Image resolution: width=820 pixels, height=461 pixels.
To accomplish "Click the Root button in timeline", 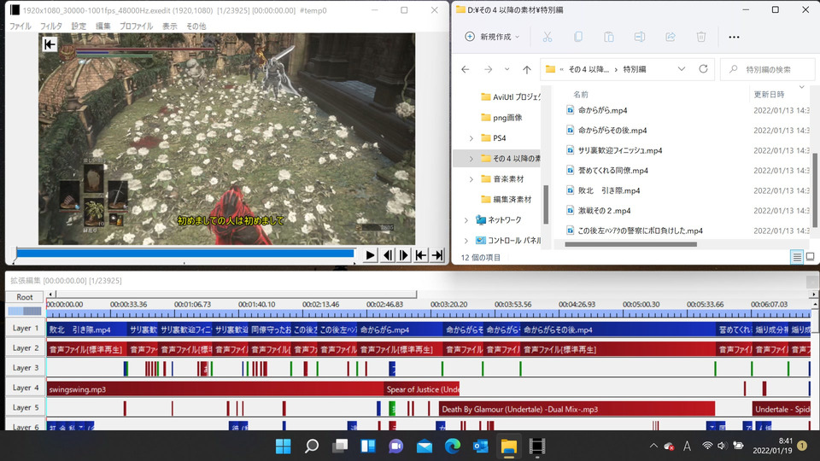I will pyautogui.click(x=25, y=297).
